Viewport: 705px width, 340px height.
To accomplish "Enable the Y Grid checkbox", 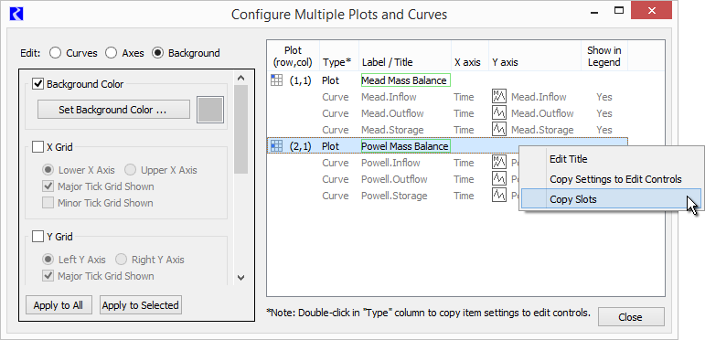I will (37, 236).
